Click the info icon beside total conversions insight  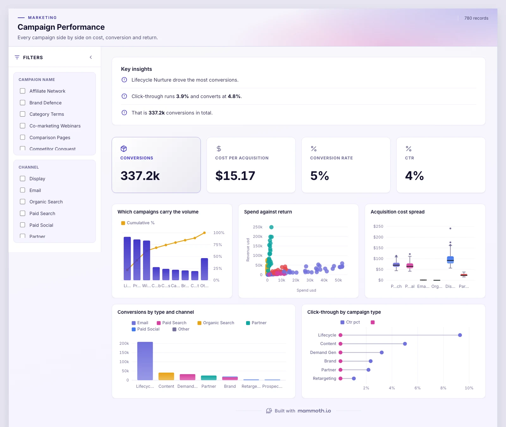tap(124, 113)
